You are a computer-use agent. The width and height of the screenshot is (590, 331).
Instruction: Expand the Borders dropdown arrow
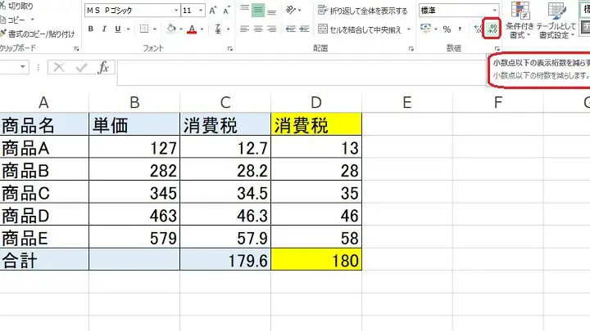pyautogui.click(x=154, y=29)
